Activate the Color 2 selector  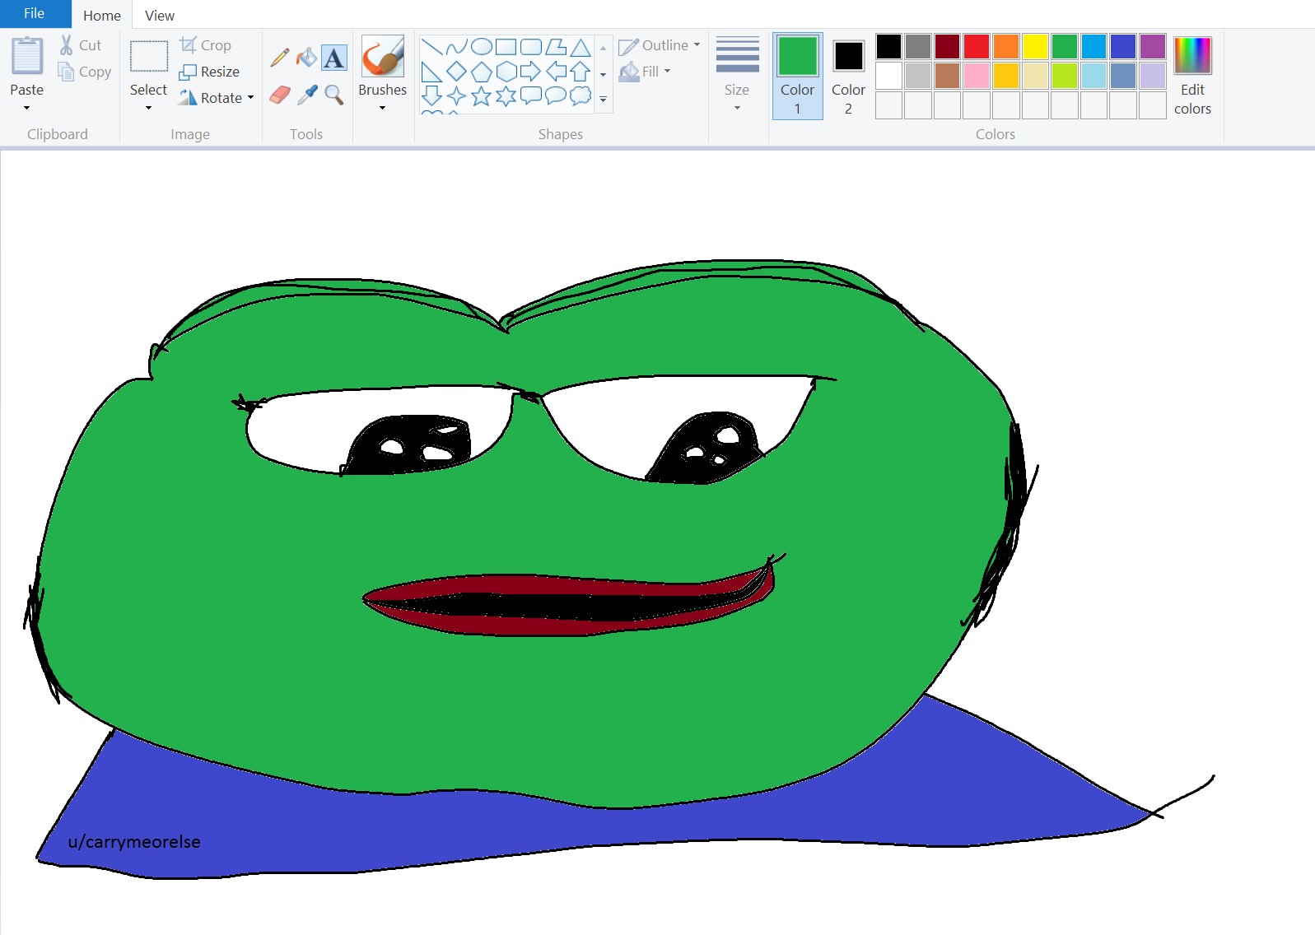pyautogui.click(x=848, y=76)
